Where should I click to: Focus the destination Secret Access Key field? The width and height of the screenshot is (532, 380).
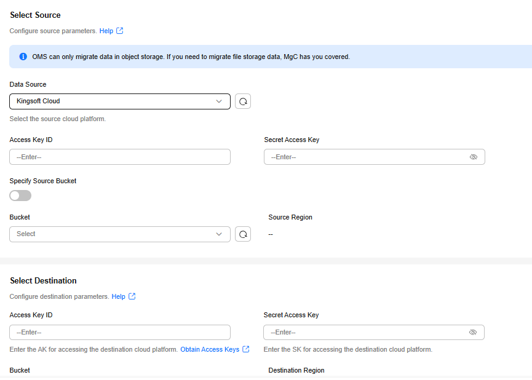click(x=373, y=332)
